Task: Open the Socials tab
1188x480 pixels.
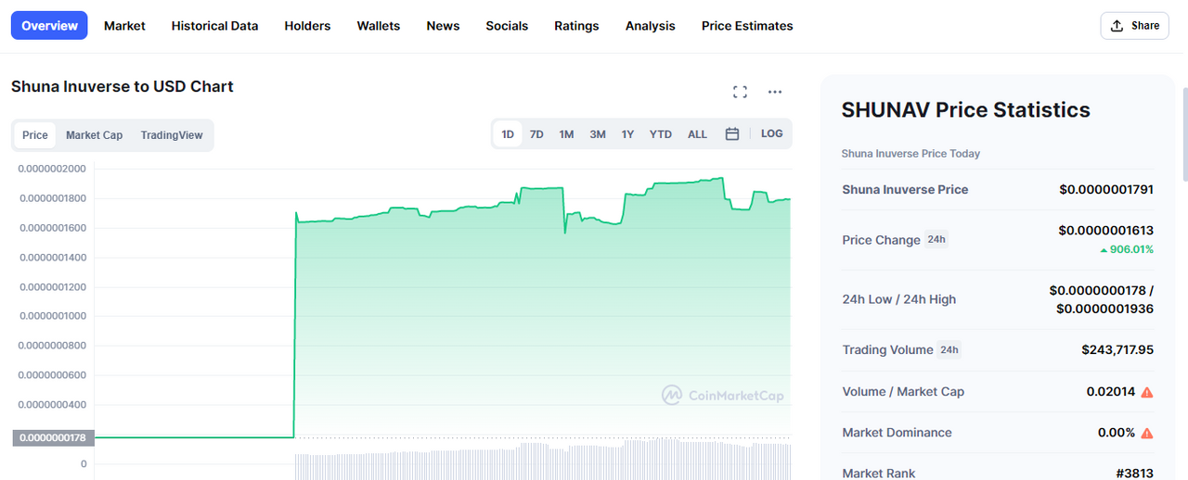Action: point(507,26)
